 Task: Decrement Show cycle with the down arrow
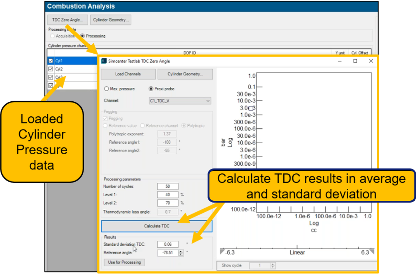pyautogui.click(x=272, y=267)
